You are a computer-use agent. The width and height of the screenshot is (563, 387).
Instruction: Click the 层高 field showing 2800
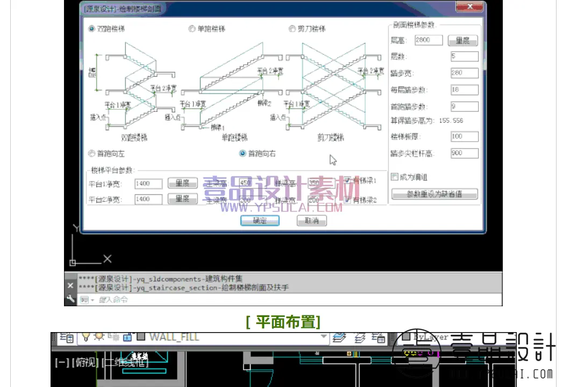[429, 40]
